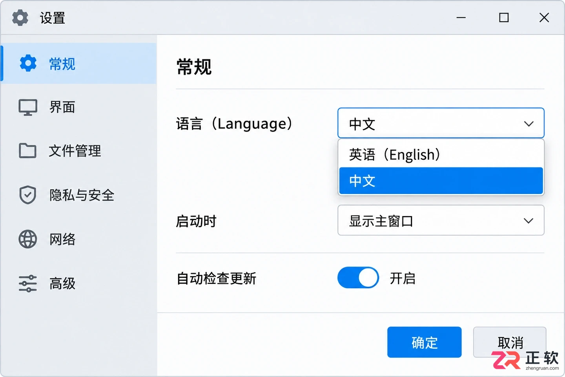Click the shield icon for 隐私与安全
Viewport: 565px width, 377px height.
28,195
